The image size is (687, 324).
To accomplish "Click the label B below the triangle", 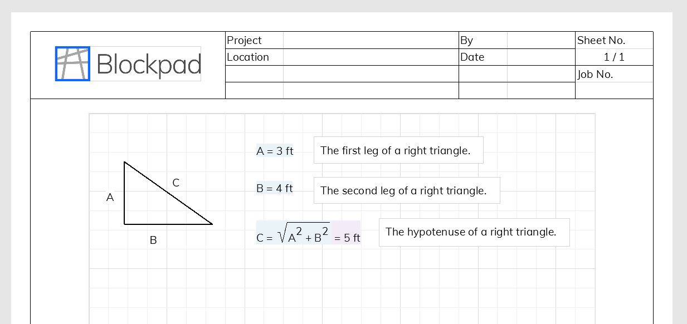I will 153,240.
